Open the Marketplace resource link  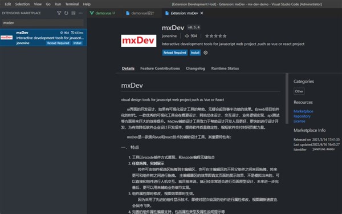coord(303,111)
